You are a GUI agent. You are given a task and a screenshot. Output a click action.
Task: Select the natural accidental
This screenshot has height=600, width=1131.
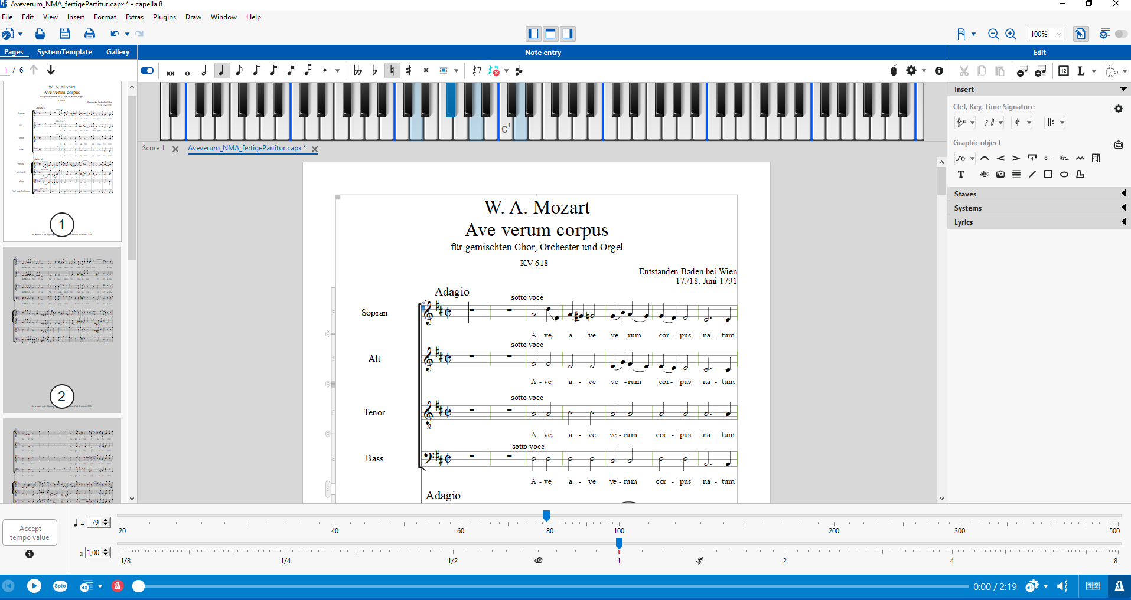tap(392, 70)
